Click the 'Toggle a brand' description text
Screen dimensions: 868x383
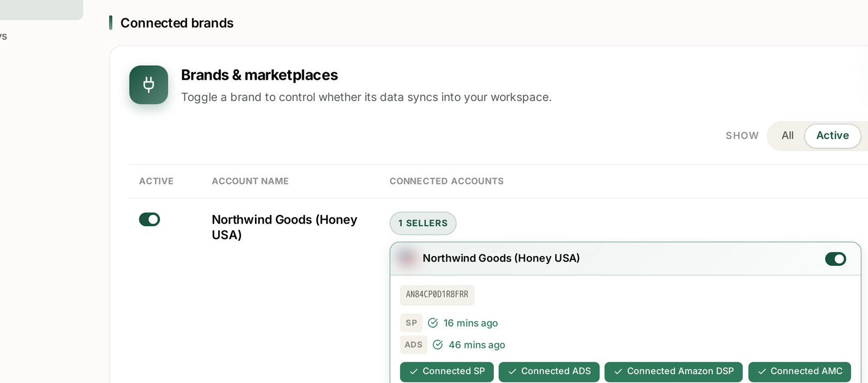click(x=366, y=97)
